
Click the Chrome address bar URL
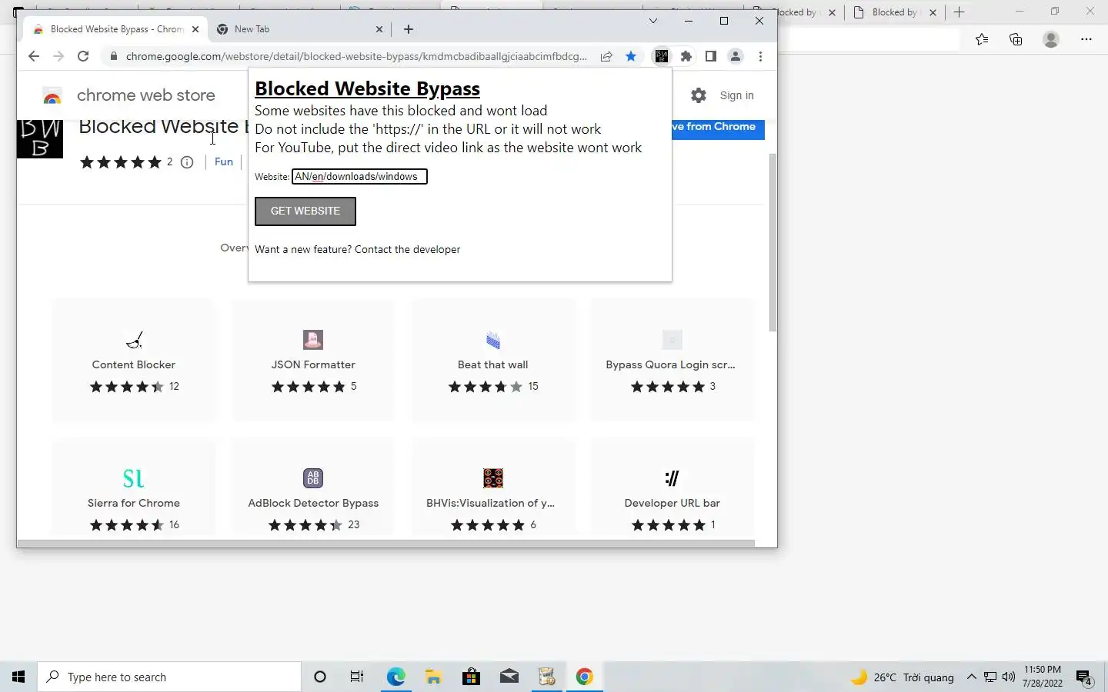[x=356, y=56]
